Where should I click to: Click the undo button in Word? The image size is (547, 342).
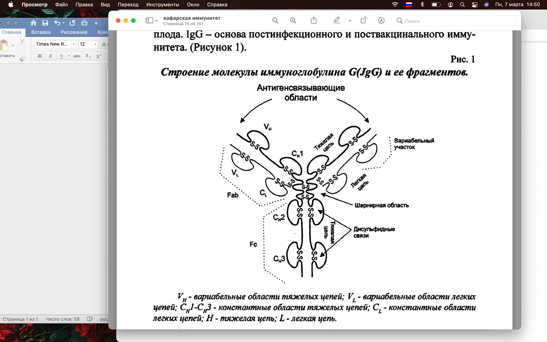57,23
